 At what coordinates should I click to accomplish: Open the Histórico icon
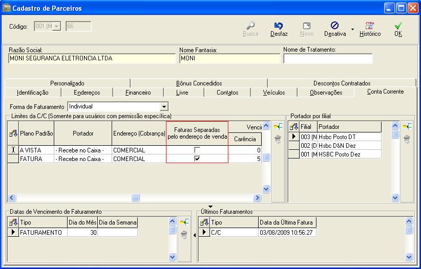pyautogui.click(x=370, y=26)
